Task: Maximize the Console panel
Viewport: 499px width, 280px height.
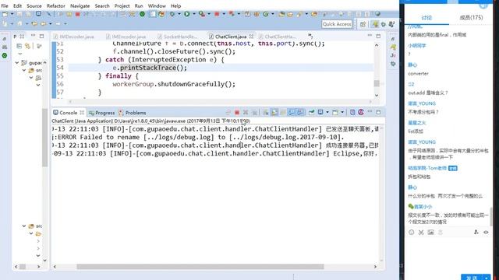Action: tap(378, 112)
